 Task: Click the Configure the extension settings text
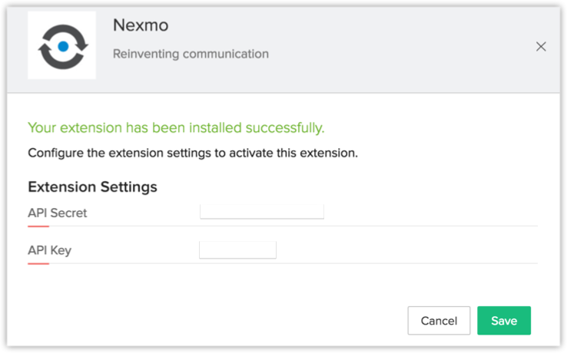click(x=193, y=153)
